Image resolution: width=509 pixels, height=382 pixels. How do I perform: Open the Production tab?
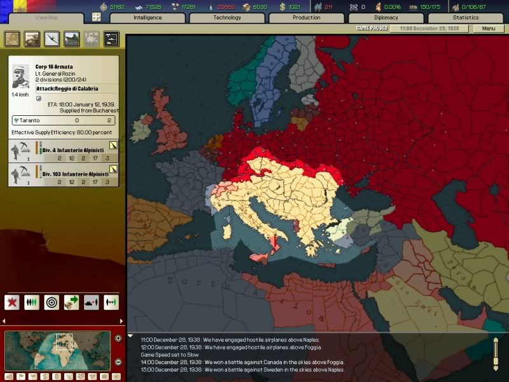pyautogui.click(x=307, y=18)
